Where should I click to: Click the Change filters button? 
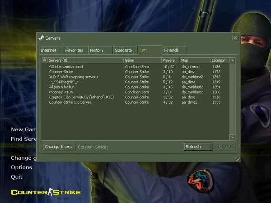click(59, 147)
